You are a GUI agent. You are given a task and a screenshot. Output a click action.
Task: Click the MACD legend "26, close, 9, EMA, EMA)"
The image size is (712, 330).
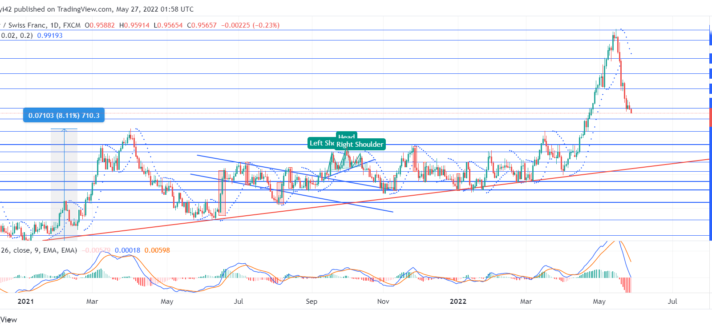click(x=39, y=250)
